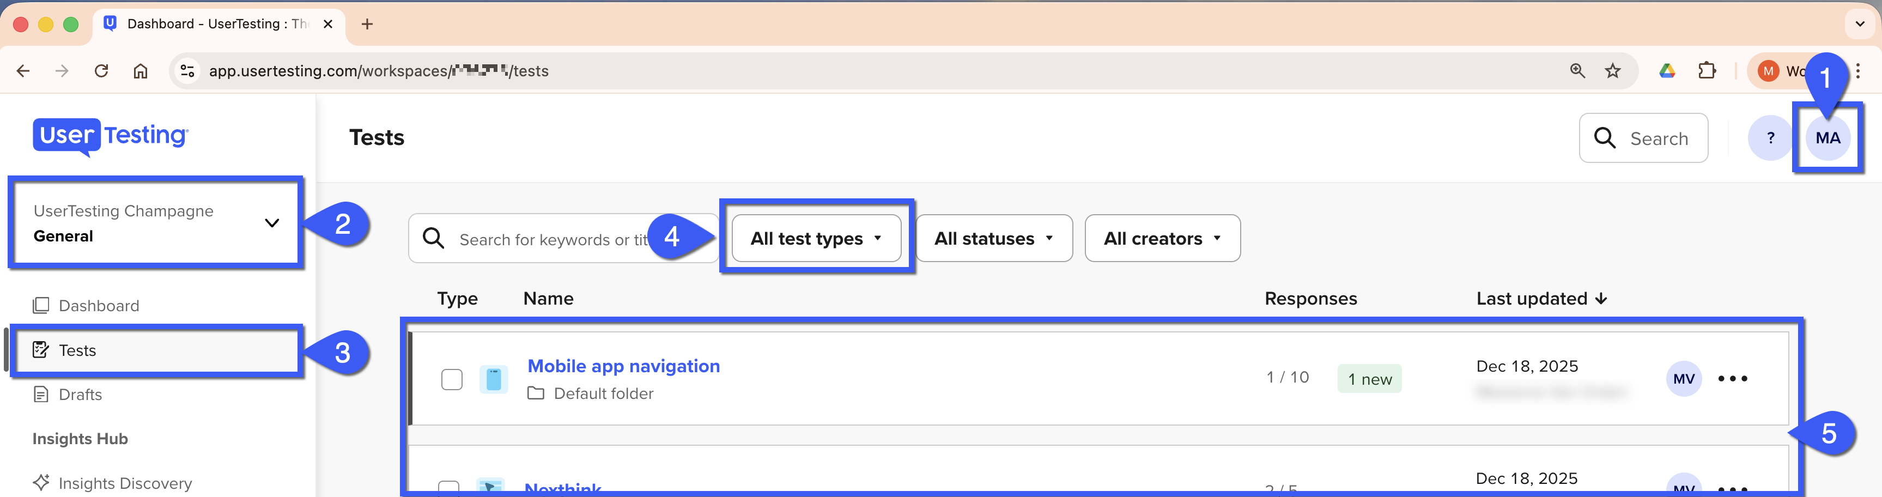Go back using browser back arrow

point(23,71)
